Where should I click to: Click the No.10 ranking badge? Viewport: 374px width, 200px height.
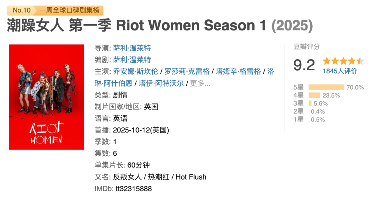21,10
